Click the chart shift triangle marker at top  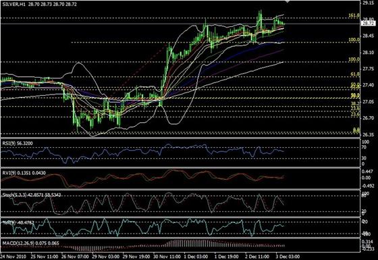coord(287,1)
